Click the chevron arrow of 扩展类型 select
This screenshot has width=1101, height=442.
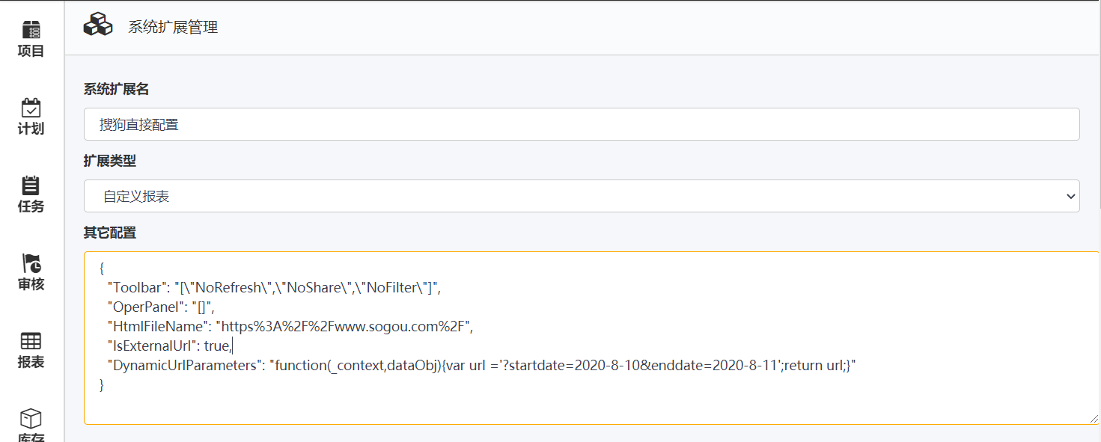click(1069, 196)
